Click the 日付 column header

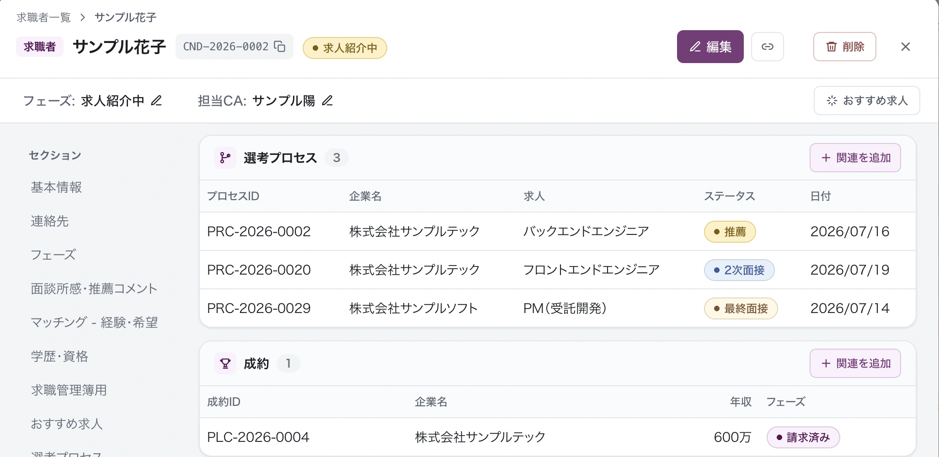click(x=821, y=196)
